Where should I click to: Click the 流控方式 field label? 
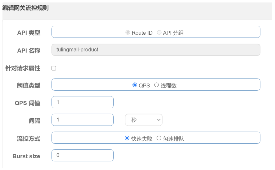[x=29, y=138]
